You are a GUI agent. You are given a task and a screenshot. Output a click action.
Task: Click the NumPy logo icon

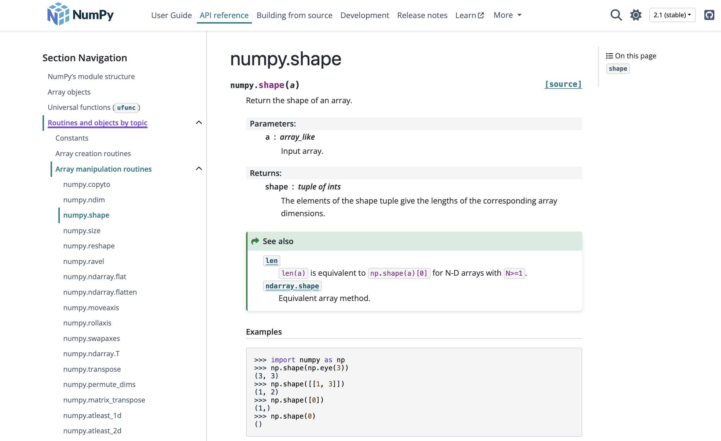tap(58, 14)
